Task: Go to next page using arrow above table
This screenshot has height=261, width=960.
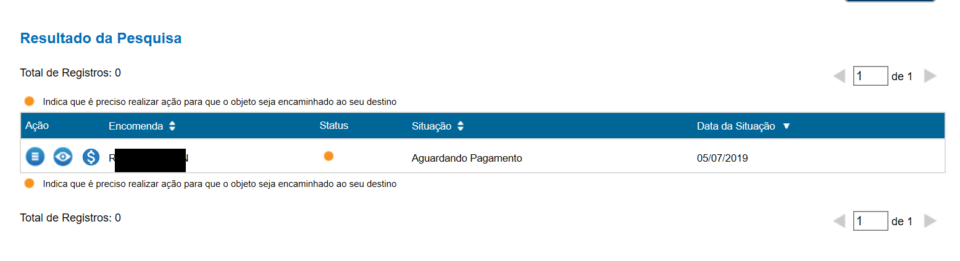Action: (x=930, y=77)
